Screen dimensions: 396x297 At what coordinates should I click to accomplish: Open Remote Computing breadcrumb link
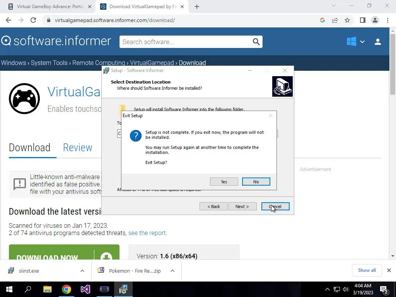pyautogui.click(x=99, y=63)
